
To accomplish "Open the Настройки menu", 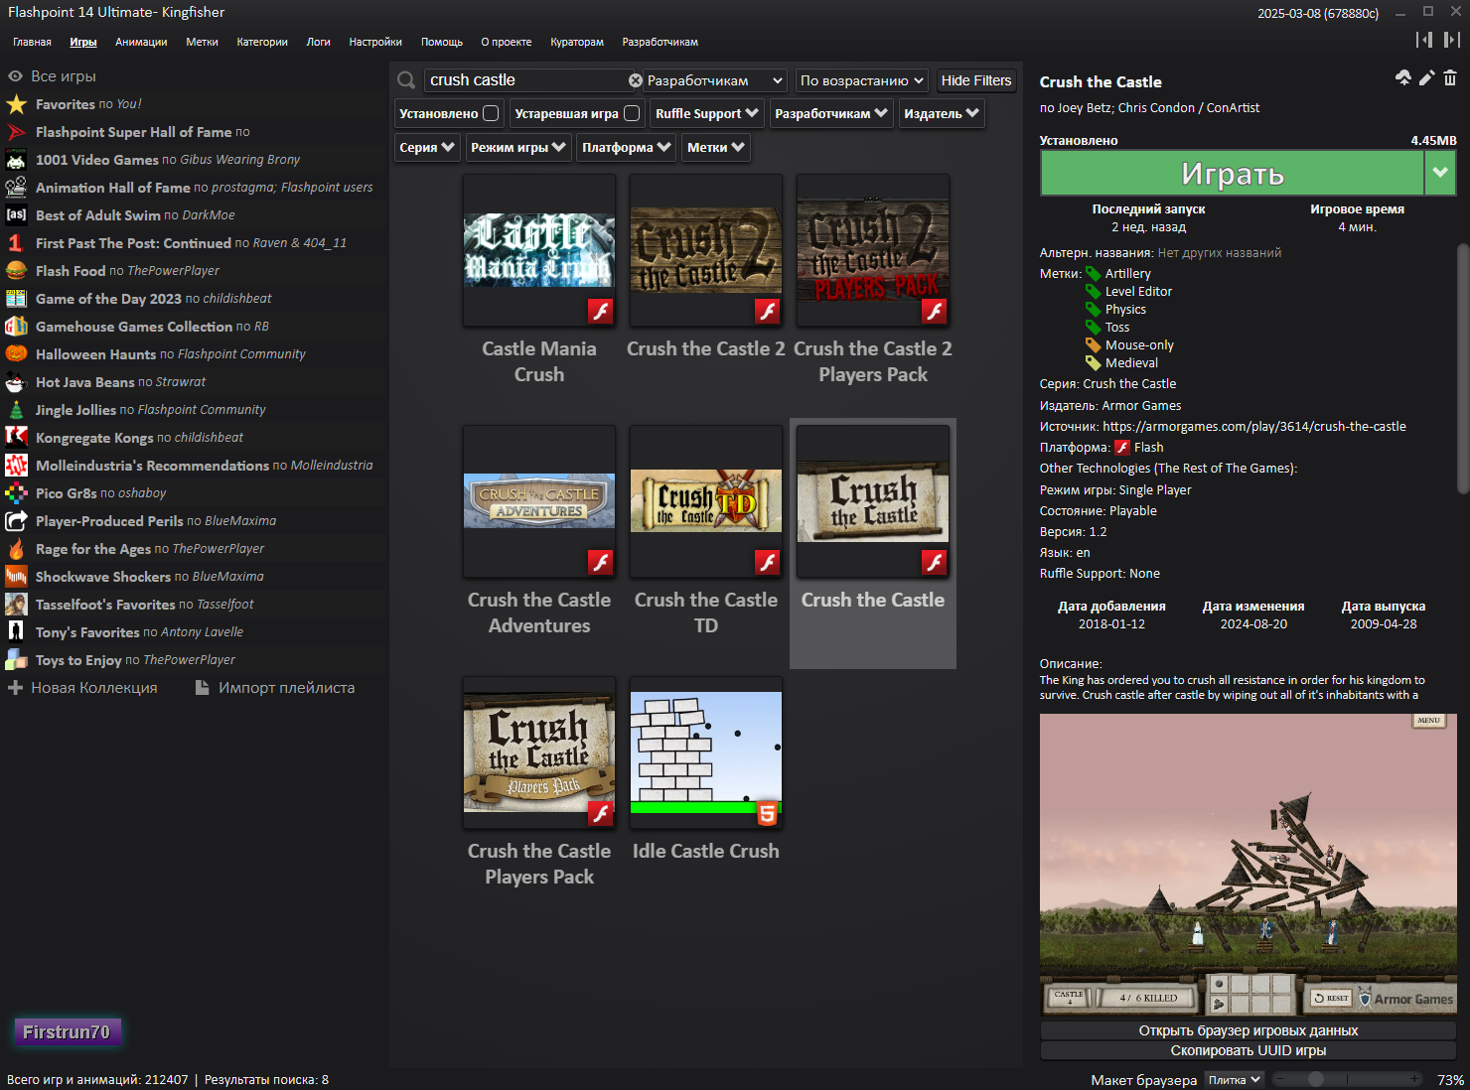I will tap(375, 42).
